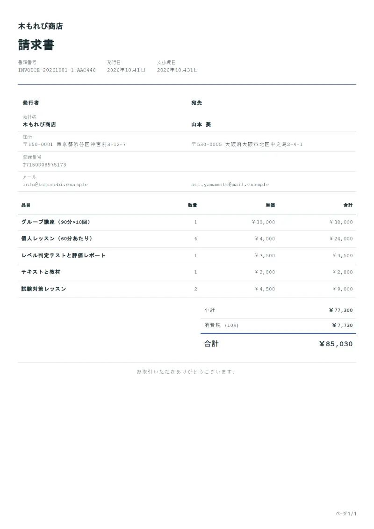The image size is (374, 529).
Task: Click unit price ¥4,500
Action: (x=265, y=289)
